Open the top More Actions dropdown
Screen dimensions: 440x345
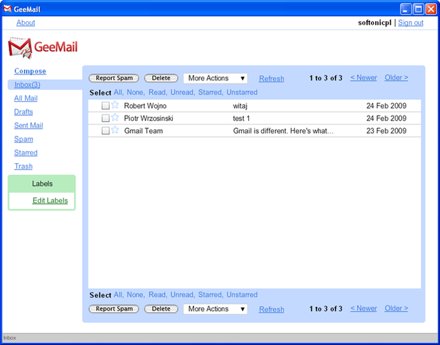click(215, 78)
